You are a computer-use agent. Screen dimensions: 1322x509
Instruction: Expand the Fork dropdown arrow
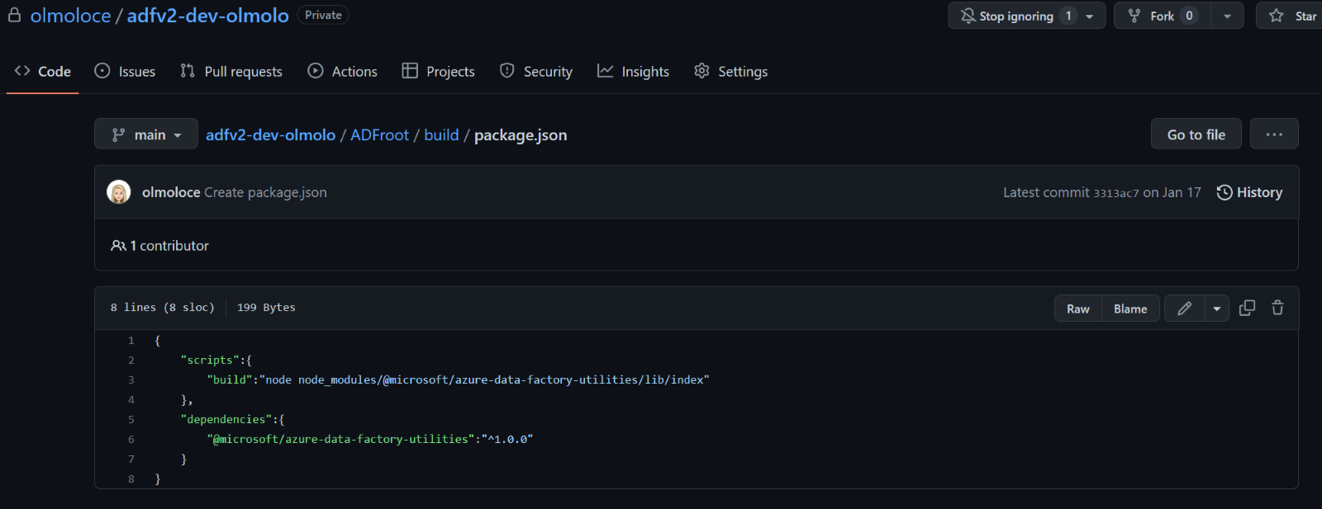click(x=1227, y=16)
